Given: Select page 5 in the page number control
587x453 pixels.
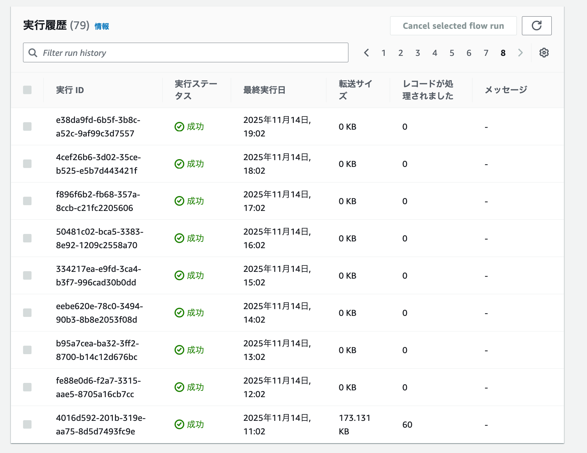Looking at the screenshot, I should coord(452,53).
